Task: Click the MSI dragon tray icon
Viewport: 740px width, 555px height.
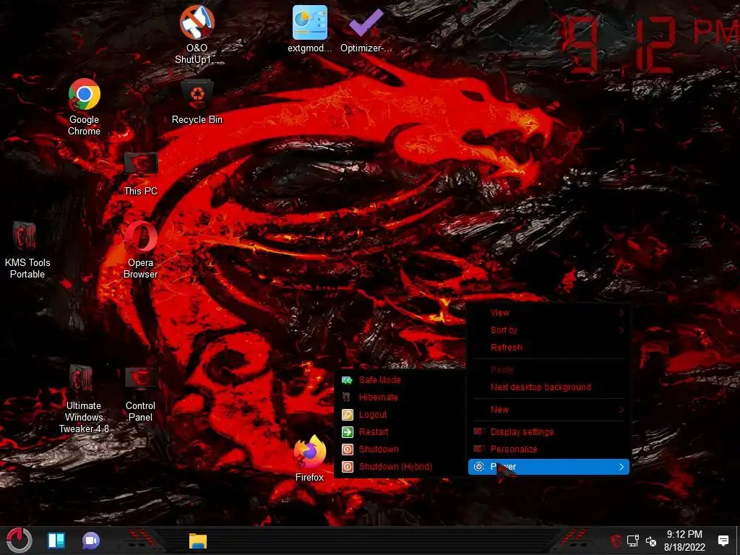Action: pos(616,541)
